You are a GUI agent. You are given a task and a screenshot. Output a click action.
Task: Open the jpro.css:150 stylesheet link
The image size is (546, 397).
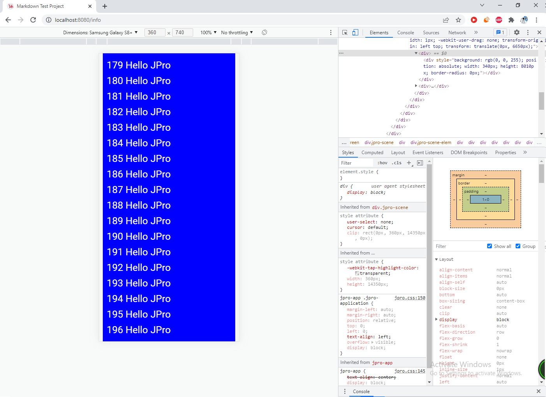410,298
